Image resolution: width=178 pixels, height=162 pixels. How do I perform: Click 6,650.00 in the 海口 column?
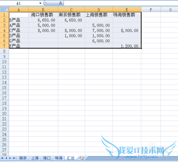(x=43, y=20)
